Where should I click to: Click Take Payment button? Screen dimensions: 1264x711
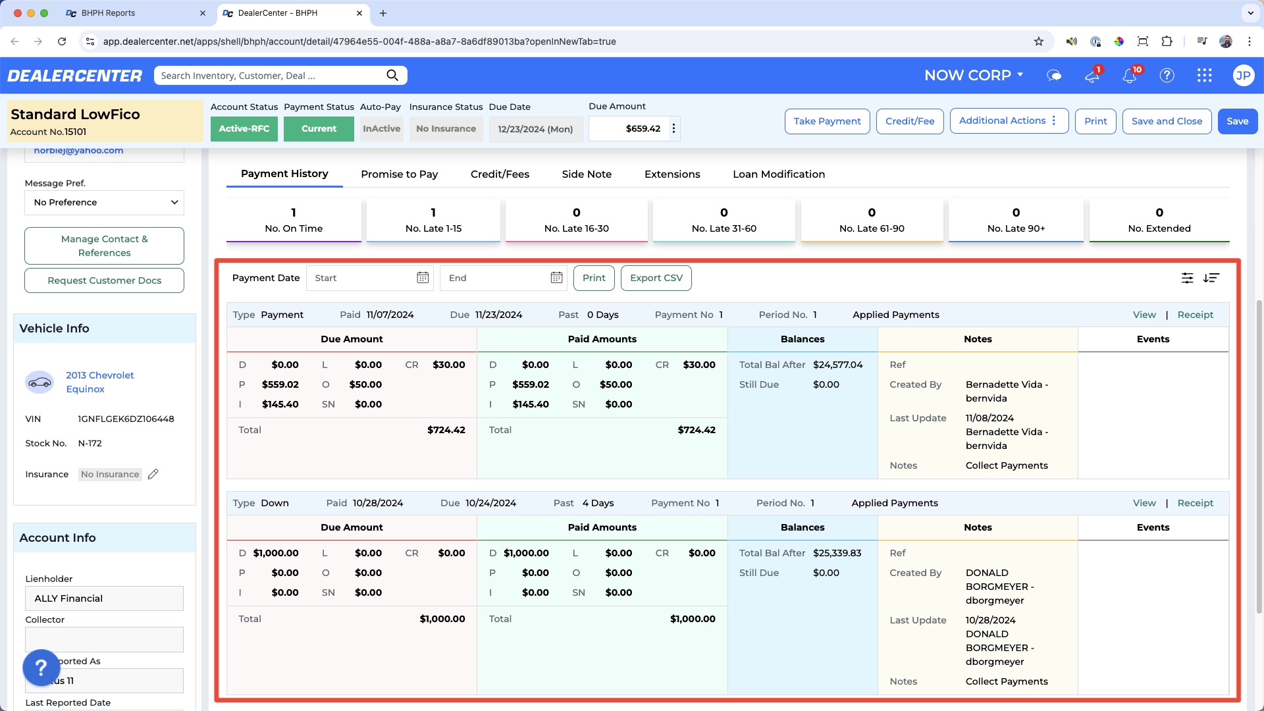point(827,121)
